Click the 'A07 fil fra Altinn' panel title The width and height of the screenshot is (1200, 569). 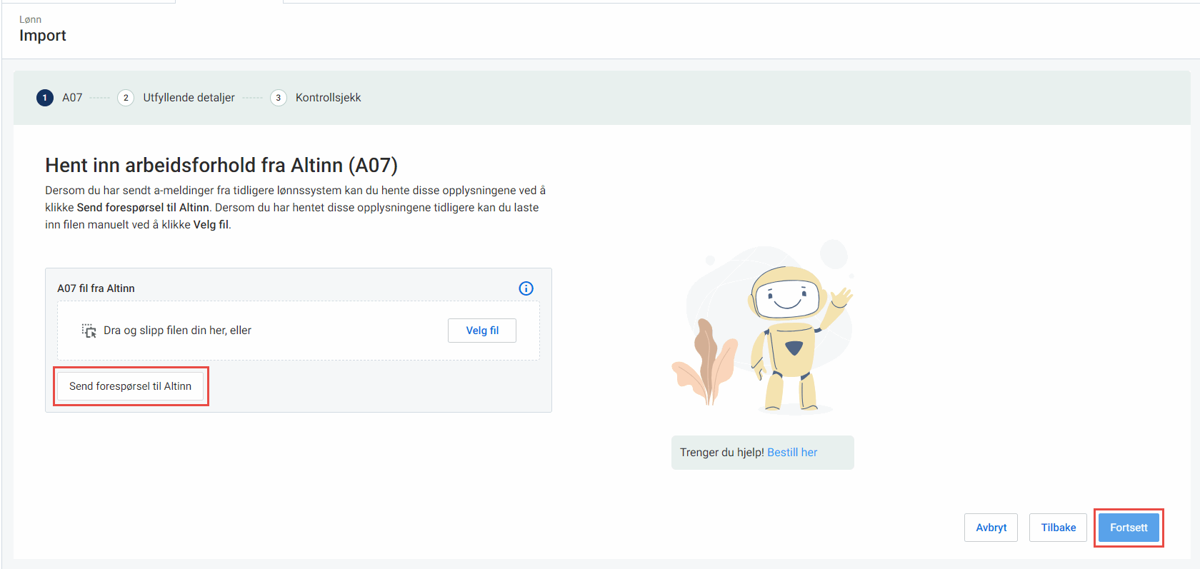(x=96, y=288)
